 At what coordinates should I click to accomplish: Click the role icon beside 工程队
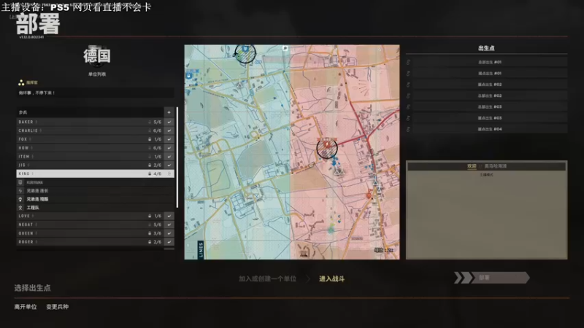(20, 208)
